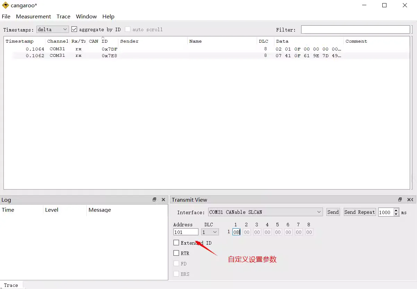Click the cangaroo app icon in title bar
Viewport: 417px width, 289px height.
click(6, 5)
